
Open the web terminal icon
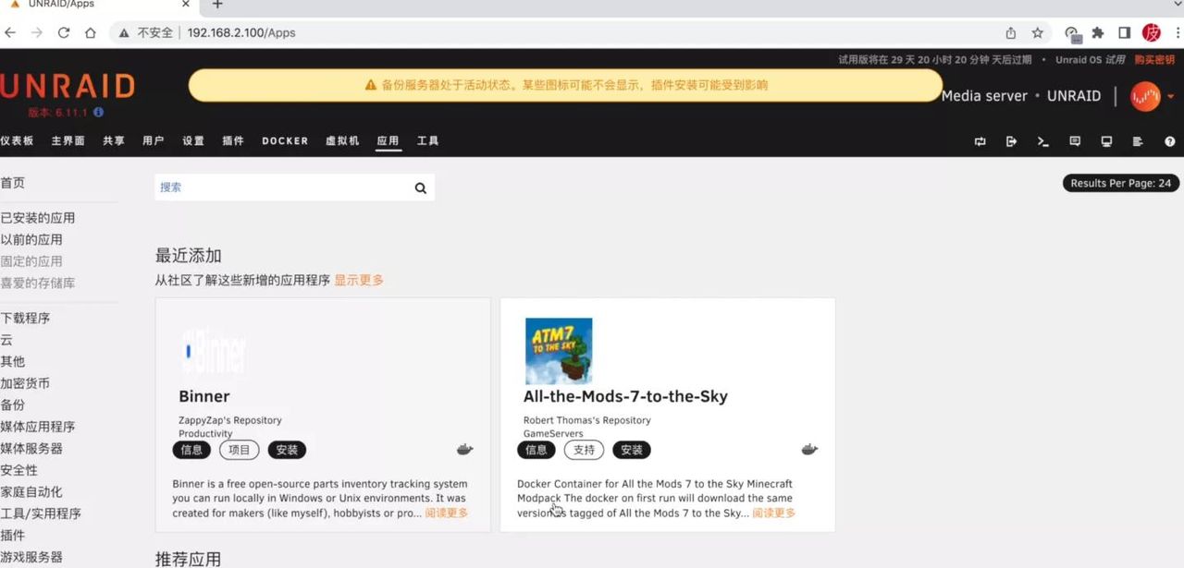(x=1043, y=141)
